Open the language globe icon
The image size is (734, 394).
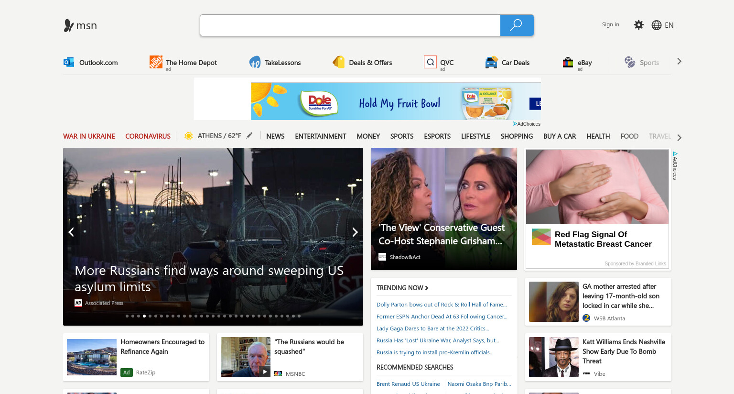point(657,25)
